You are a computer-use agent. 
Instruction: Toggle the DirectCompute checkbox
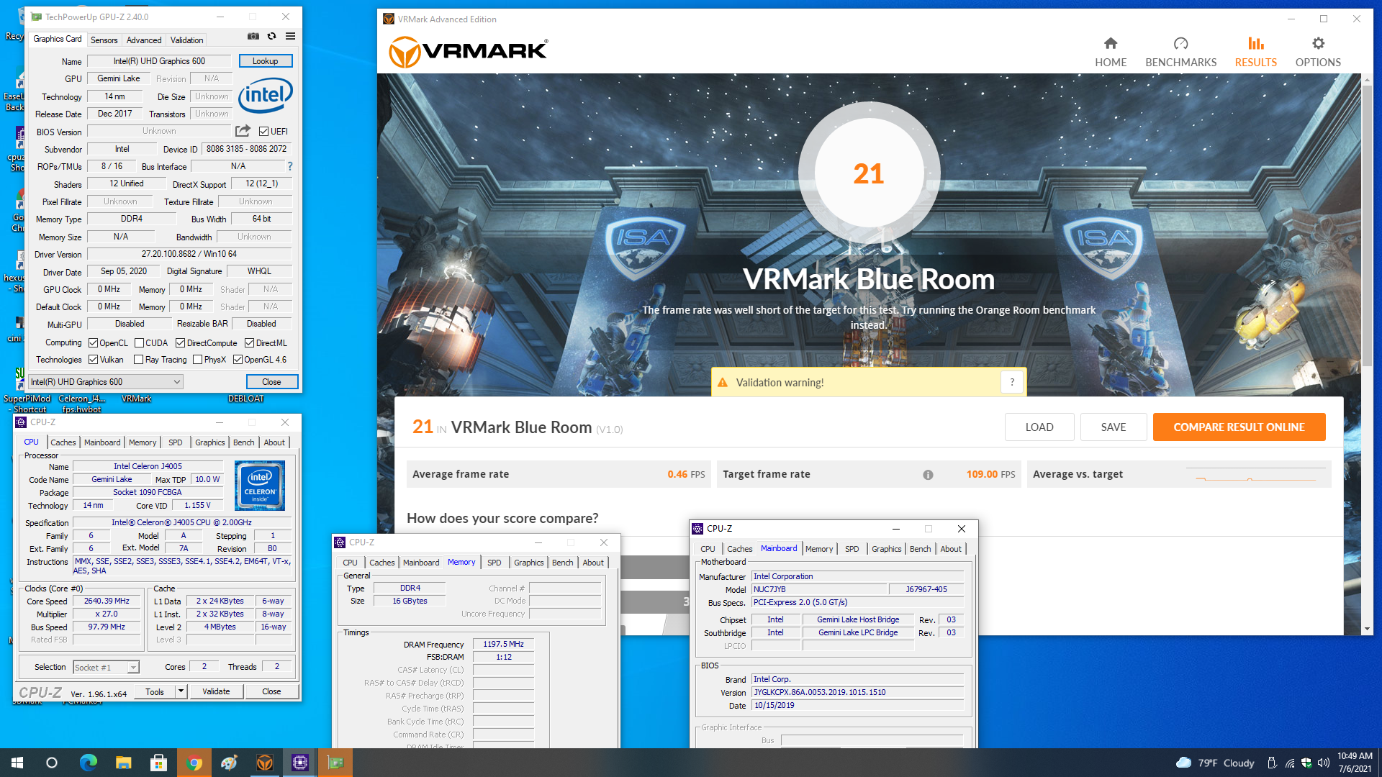[x=180, y=343]
